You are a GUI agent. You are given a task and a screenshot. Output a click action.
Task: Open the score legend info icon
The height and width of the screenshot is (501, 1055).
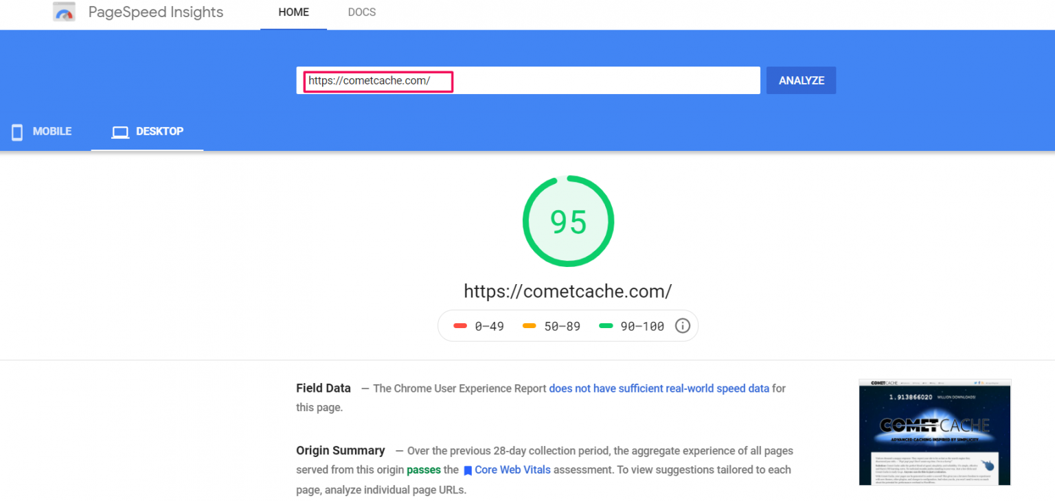(682, 325)
